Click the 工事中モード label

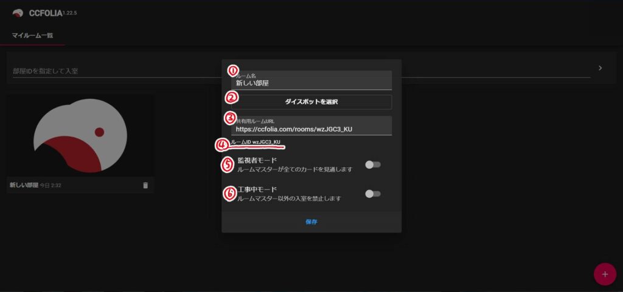pyautogui.click(x=257, y=189)
